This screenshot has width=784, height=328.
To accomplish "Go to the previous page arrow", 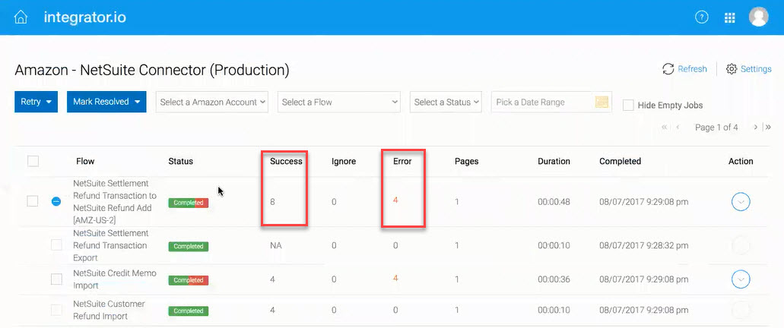I will pos(678,128).
